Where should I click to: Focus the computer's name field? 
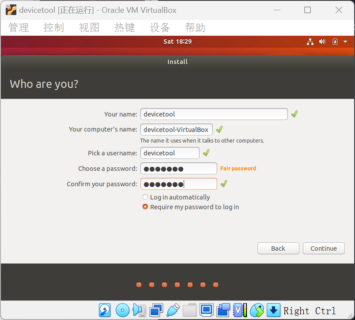[176, 129]
